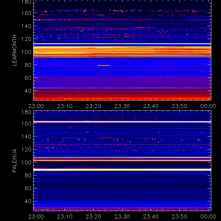Select the 23:30 label under Learmonth plot
Screen dimensions: 221x221
pyautogui.click(x=122, y=106)
